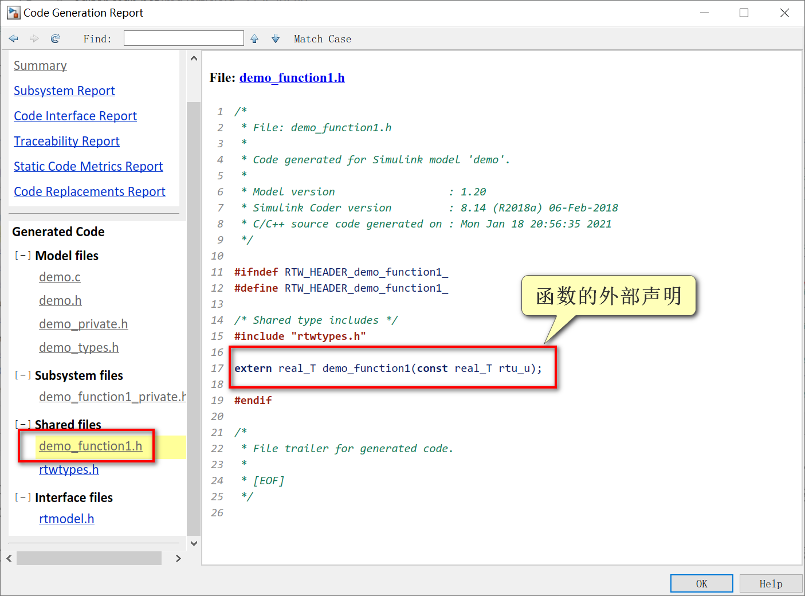Collapse the Model files section

[23, 255]
